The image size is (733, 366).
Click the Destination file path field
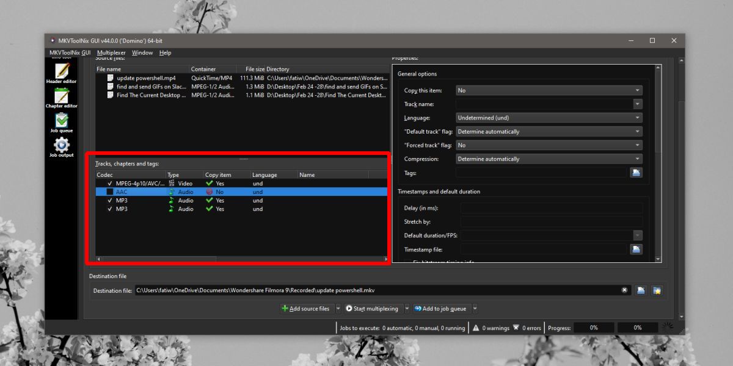click(382, 290)
